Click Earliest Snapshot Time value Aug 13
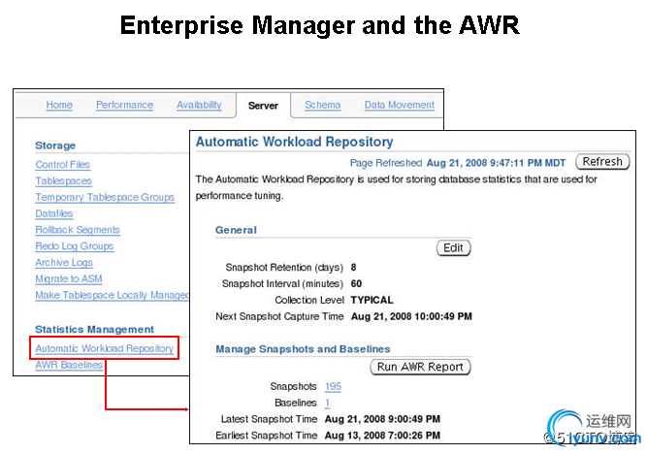The width and height of the screenshot is (647, 454). coord(382,436)
